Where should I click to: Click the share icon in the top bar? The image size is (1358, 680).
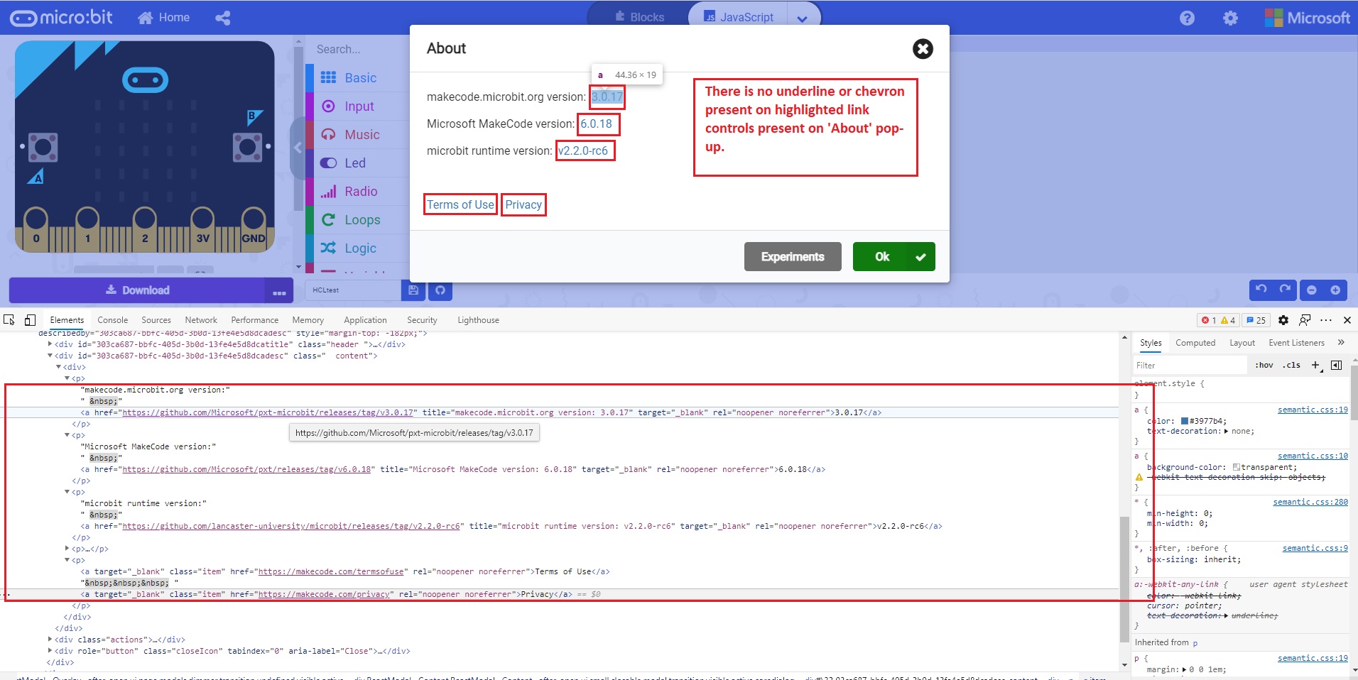(222, 18)
